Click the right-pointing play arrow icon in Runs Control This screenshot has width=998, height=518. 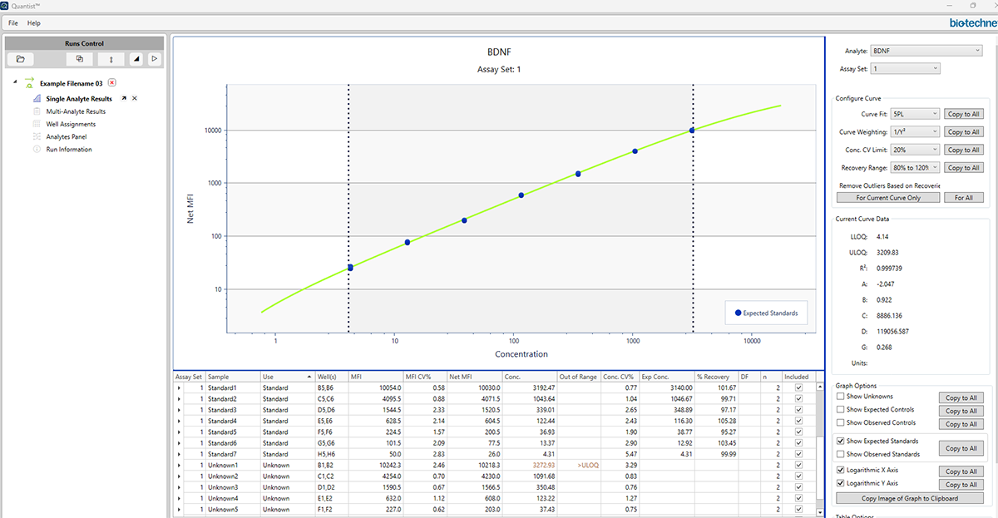[x=154, y=59]
